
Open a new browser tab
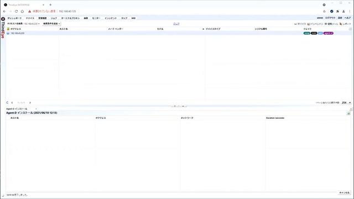click(50, 5)
